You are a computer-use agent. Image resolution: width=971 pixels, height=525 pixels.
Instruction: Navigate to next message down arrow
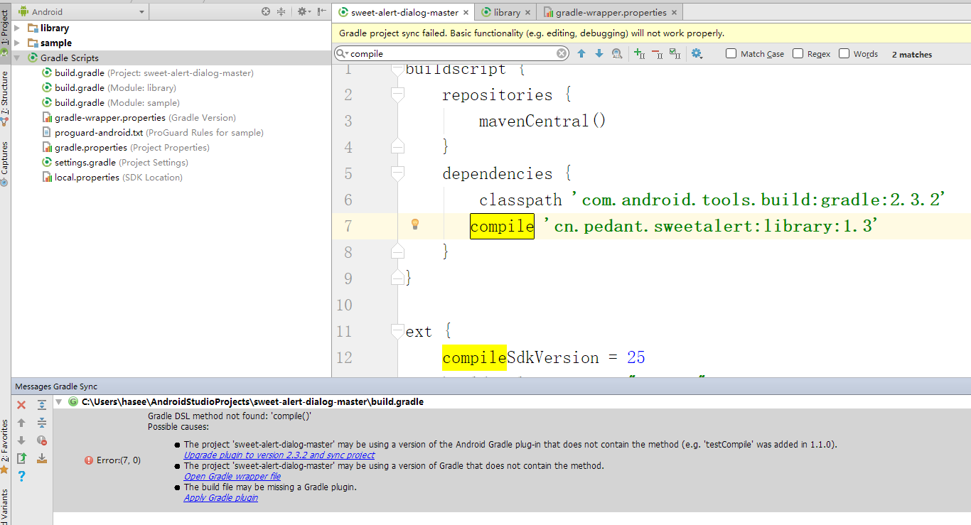click(x=21, y=440)
